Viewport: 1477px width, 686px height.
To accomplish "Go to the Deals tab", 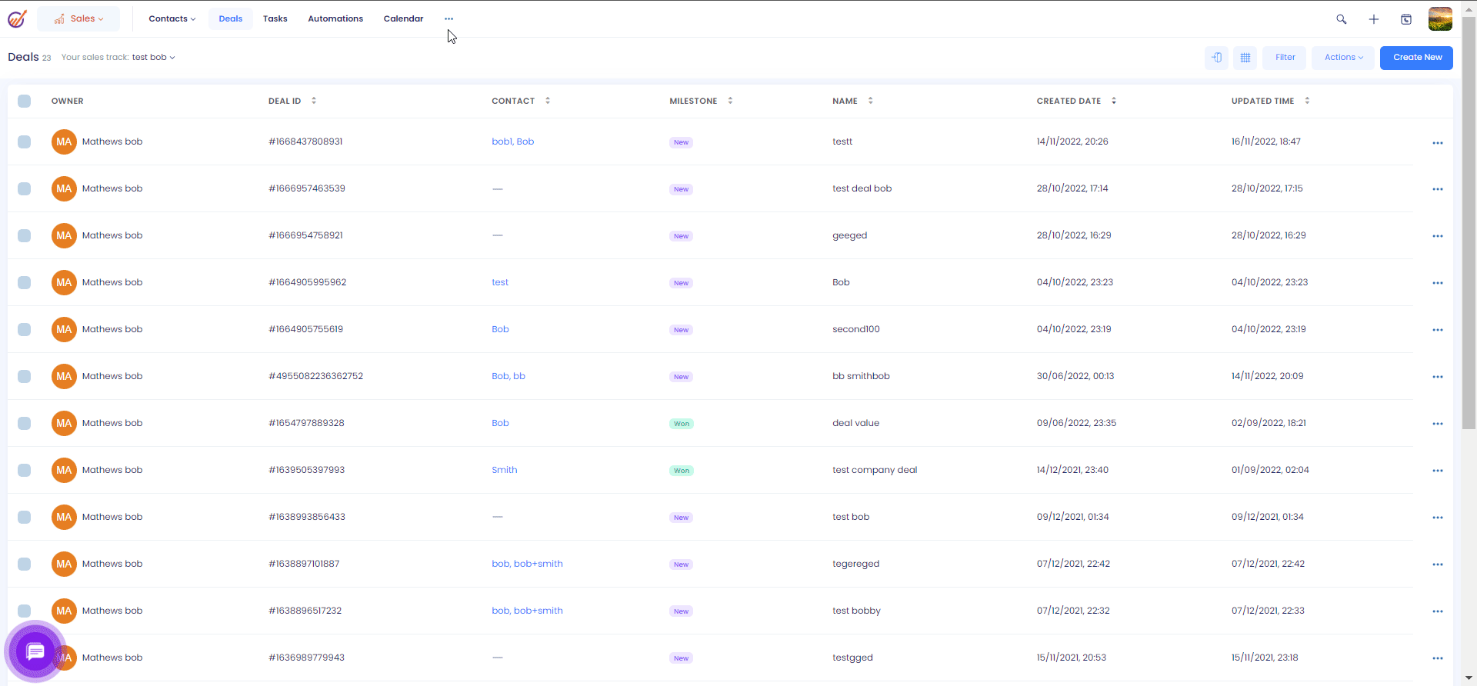I will click(231, 18).
